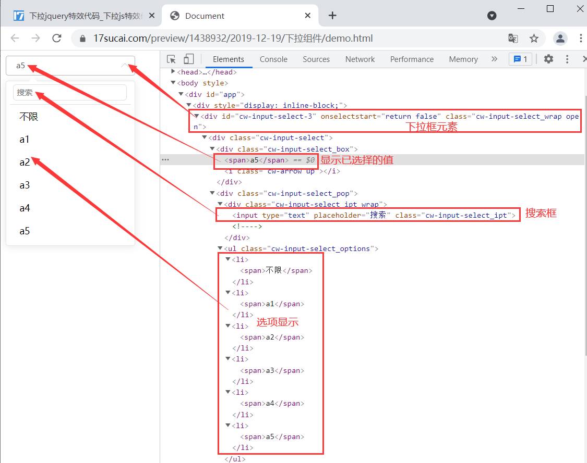
Task: Choose the 不限 option in dropdown
Action: point(29,117)
